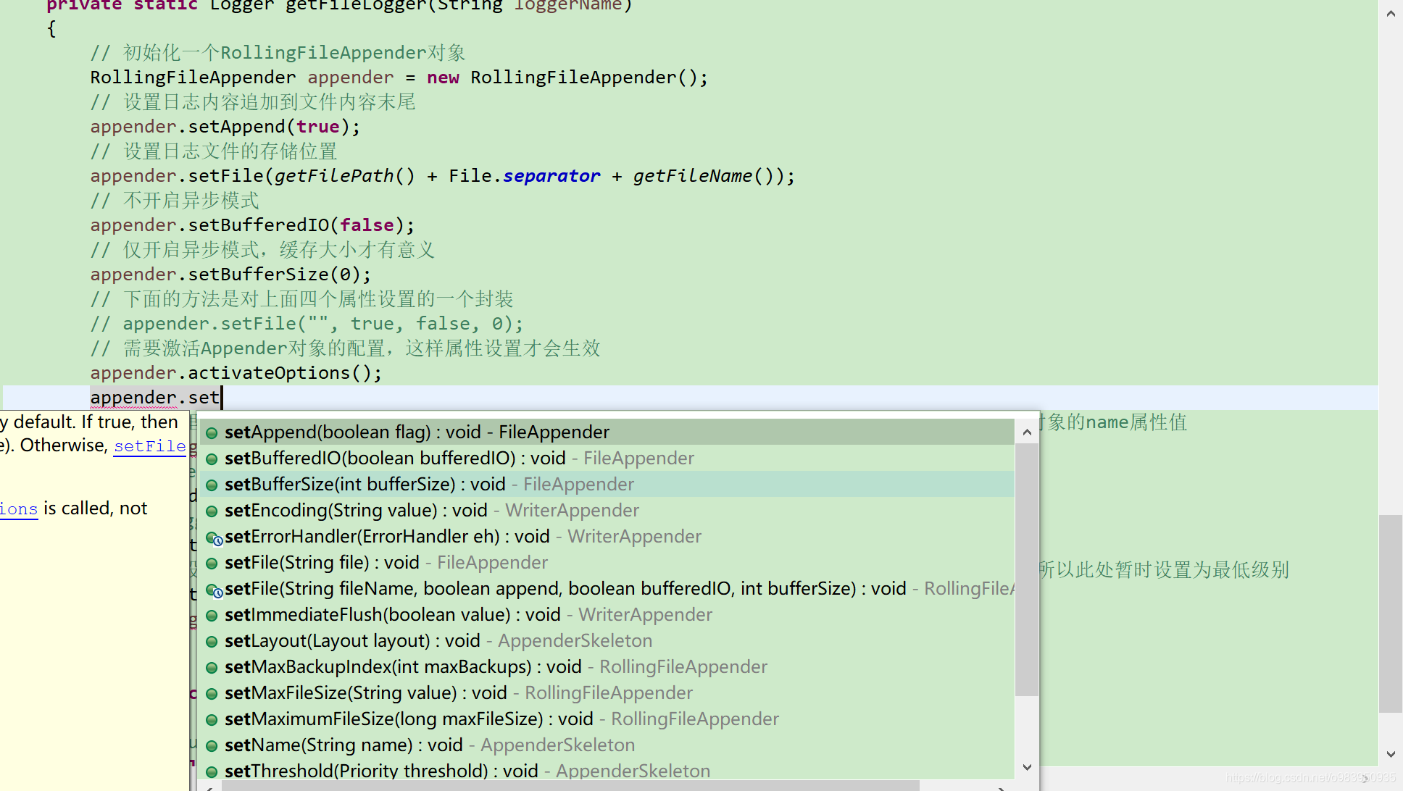Click the appender.activateOptions() code line

(236, 373)
